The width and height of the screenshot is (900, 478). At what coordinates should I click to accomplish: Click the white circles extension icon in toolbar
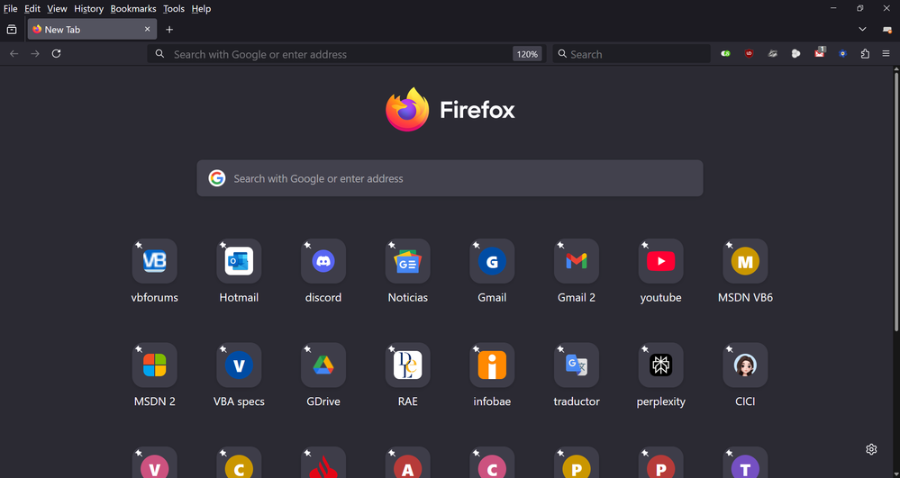coord(795,54)
